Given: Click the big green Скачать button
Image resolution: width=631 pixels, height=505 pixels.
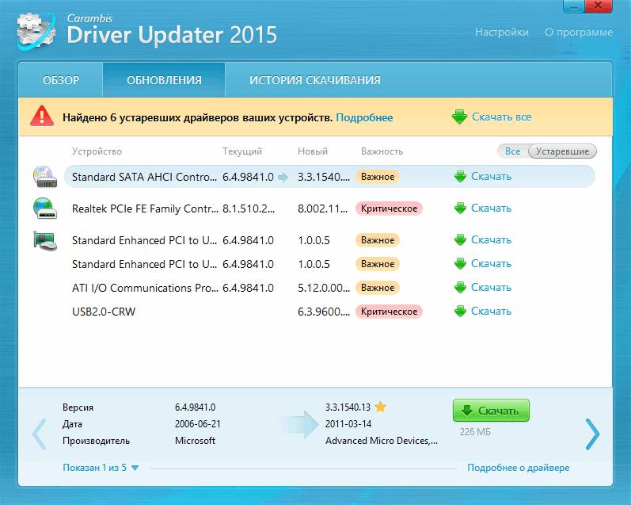Looking at the screenshot, I should click(491, 411).
